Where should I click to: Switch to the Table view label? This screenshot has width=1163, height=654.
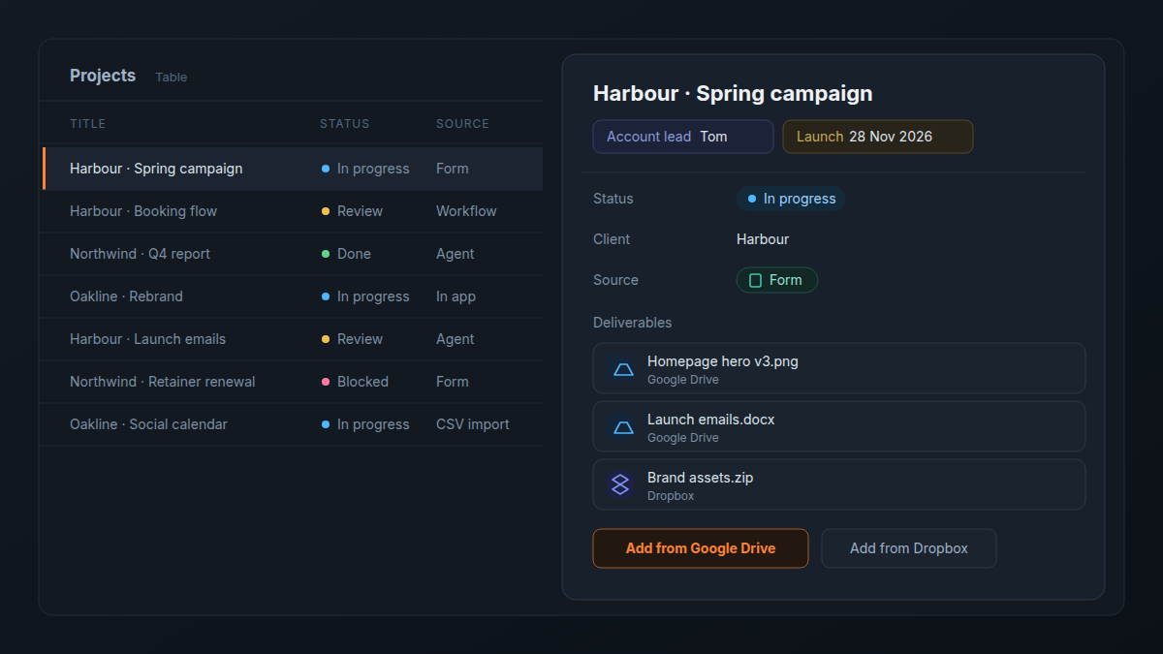(172, 78)
